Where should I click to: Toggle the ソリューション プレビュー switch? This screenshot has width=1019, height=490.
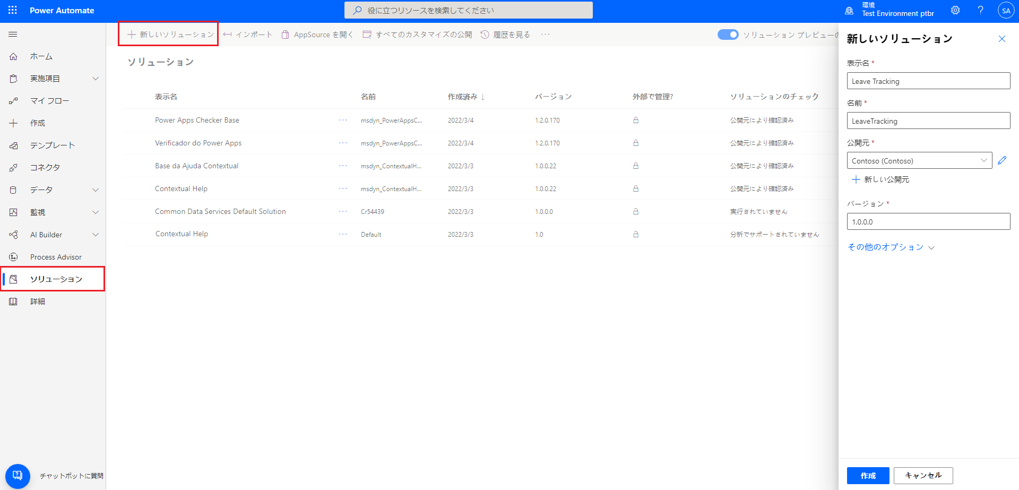(728, 35)
